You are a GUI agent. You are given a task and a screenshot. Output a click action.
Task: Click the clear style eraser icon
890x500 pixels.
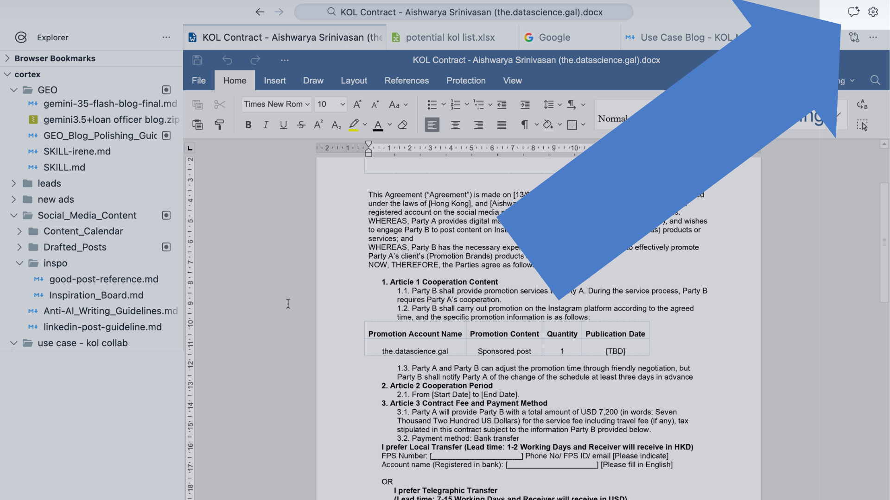(402, 125)
